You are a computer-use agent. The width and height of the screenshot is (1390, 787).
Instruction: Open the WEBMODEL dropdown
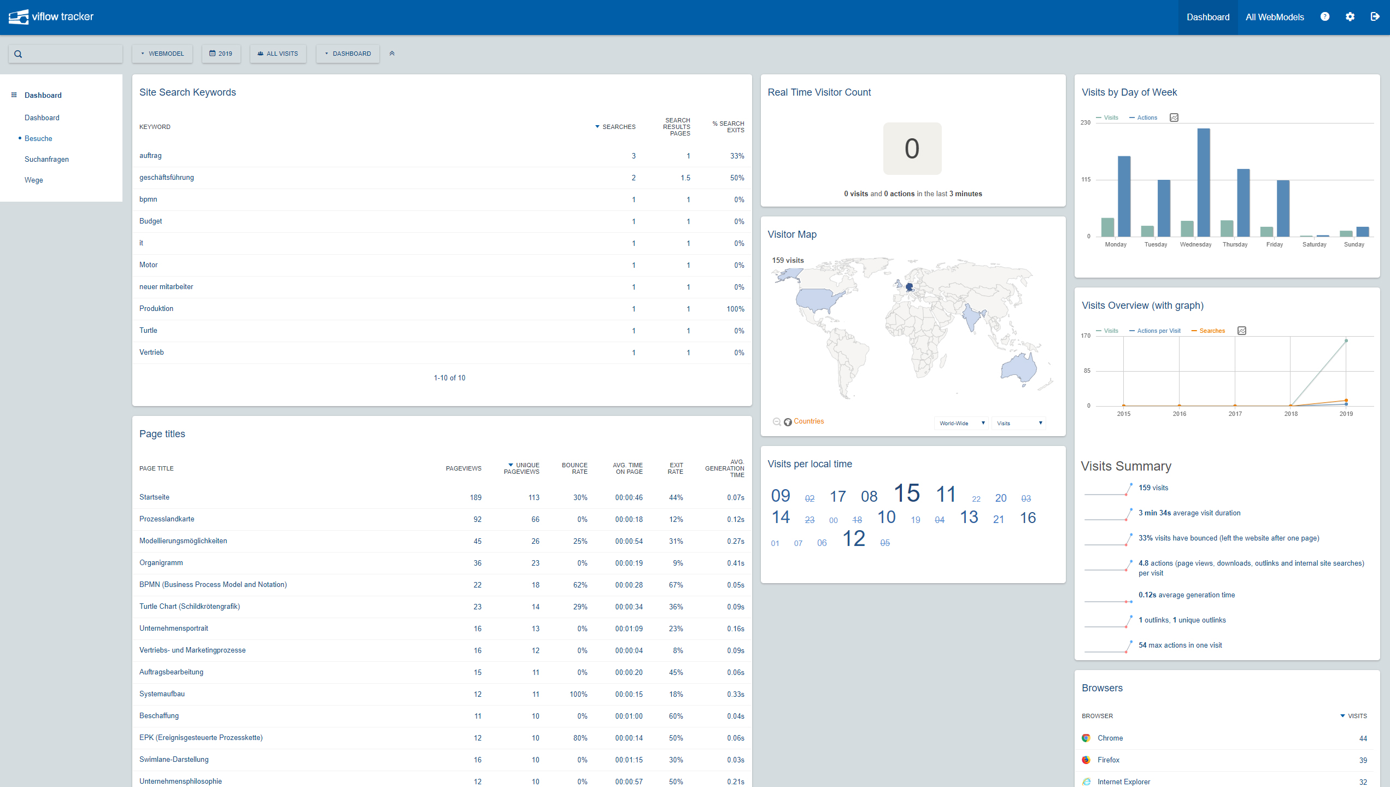click(x=162, y=54)
